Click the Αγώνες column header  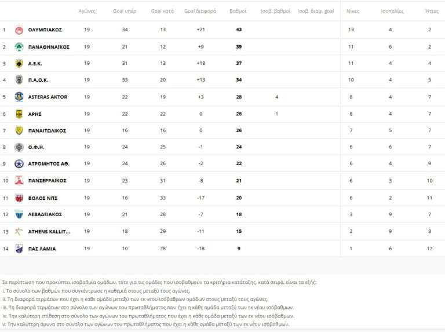[87, 11]
